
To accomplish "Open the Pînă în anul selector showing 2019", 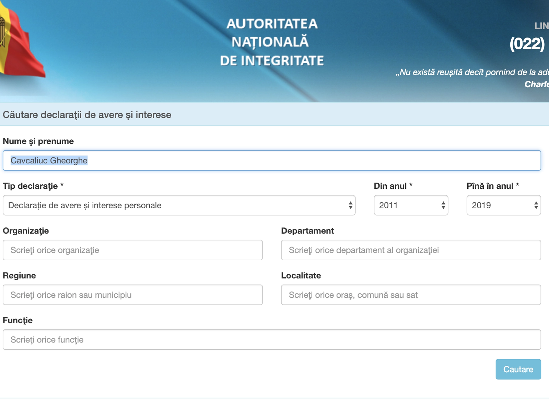I will tap(503, 205).
